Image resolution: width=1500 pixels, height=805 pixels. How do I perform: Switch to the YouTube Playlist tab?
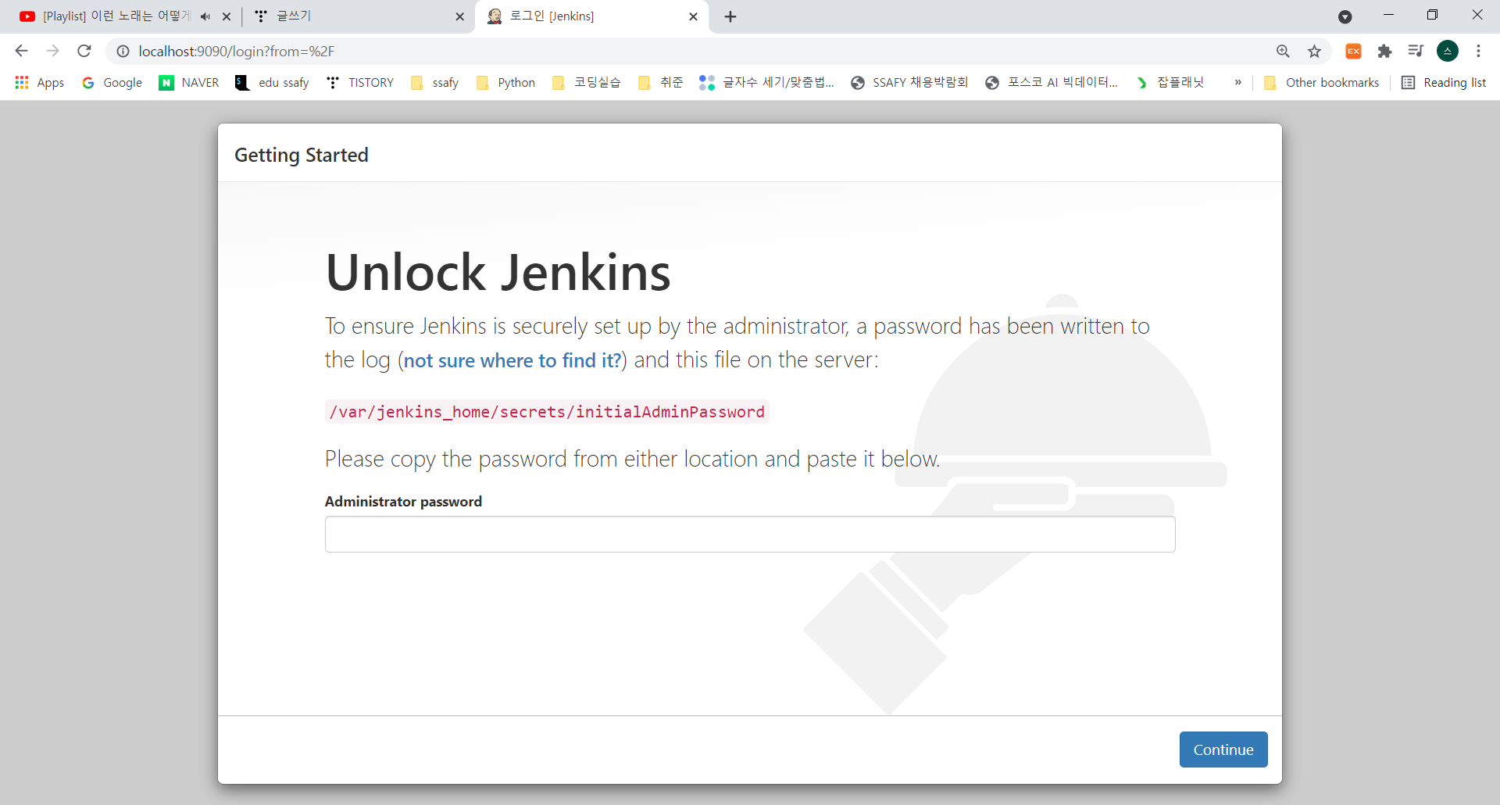click(117, 16)
